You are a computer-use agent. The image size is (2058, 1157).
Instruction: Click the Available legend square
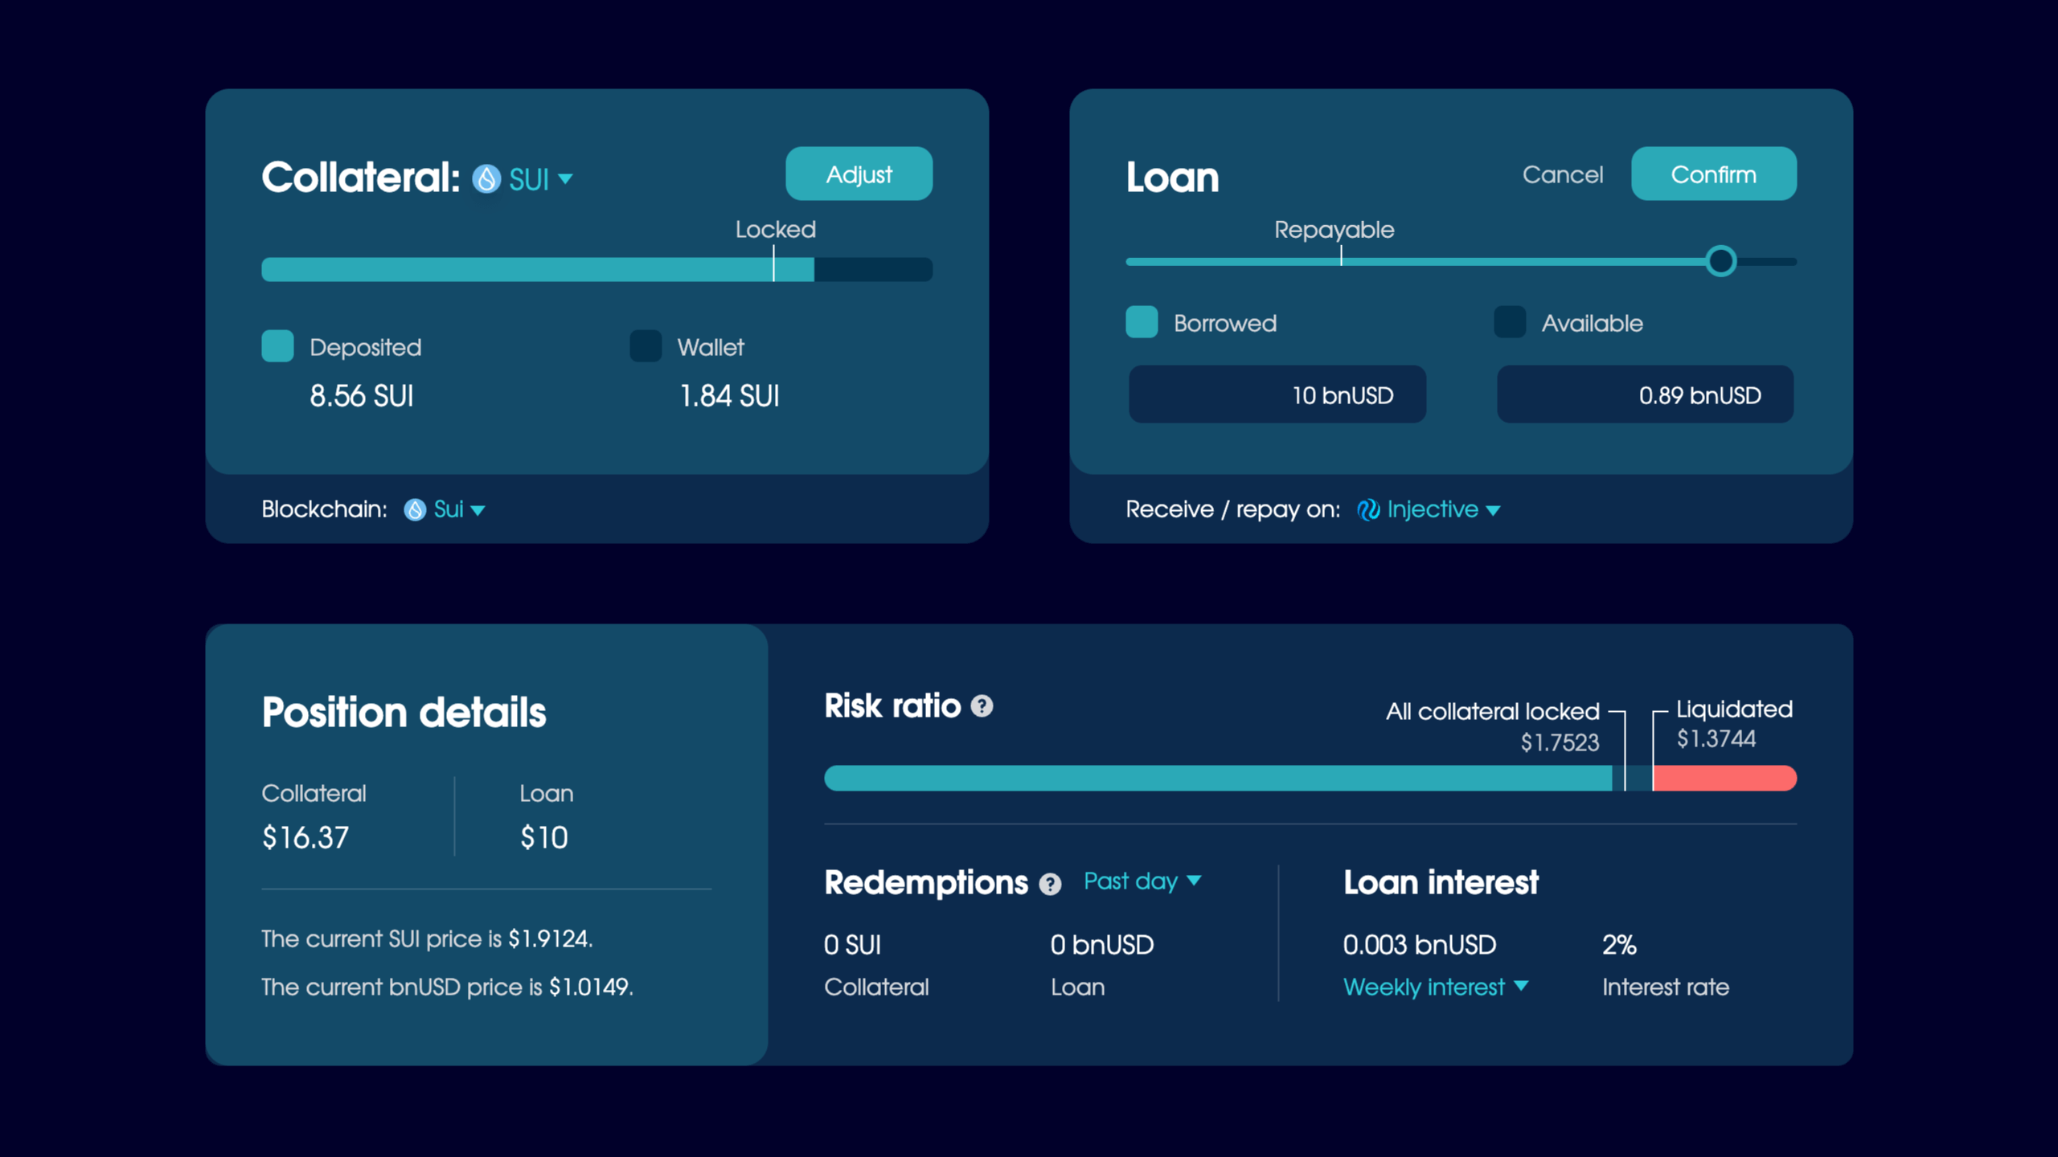[x=1510, y=322]
